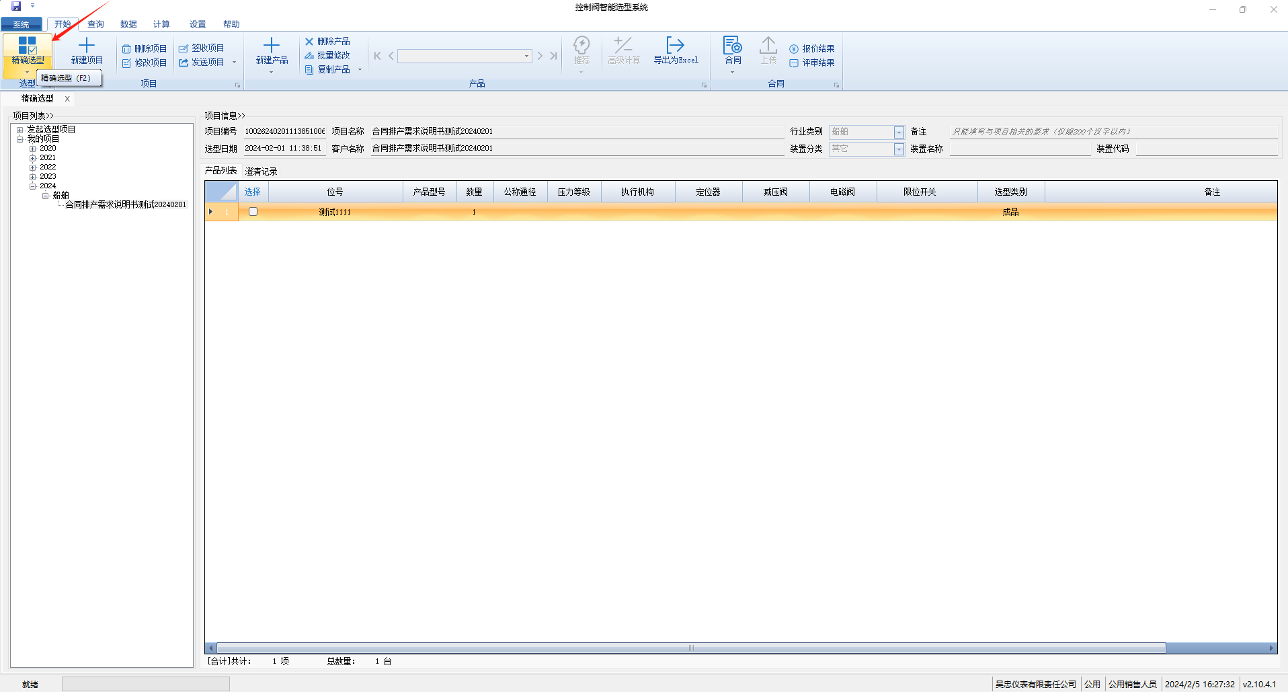Click the 删除项目 trash icon
Screen dimensions: 1288x692
point(126,49)
